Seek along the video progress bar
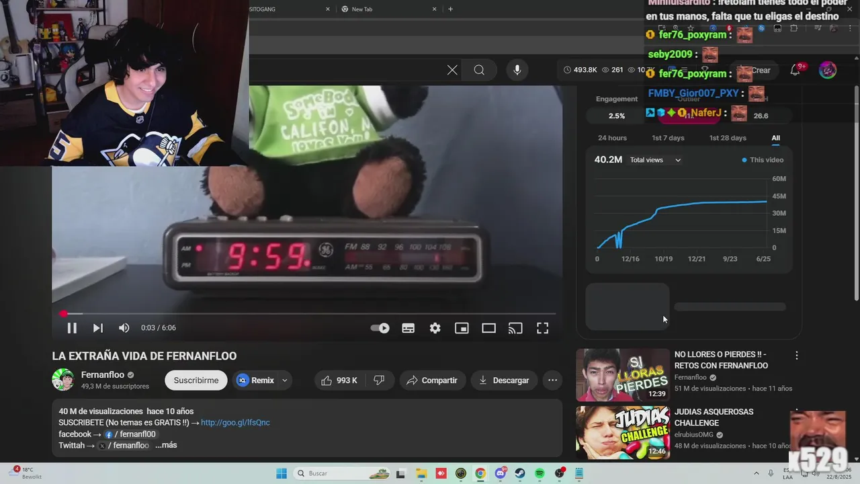The width and height of the screenshot is (860, 484). 308,313
